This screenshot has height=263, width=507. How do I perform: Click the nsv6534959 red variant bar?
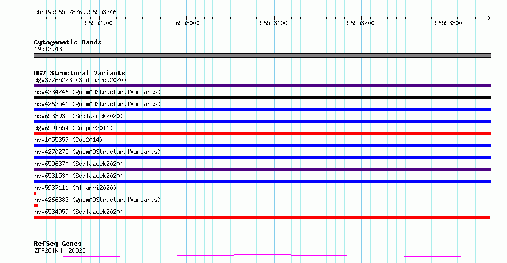[262, 217]
